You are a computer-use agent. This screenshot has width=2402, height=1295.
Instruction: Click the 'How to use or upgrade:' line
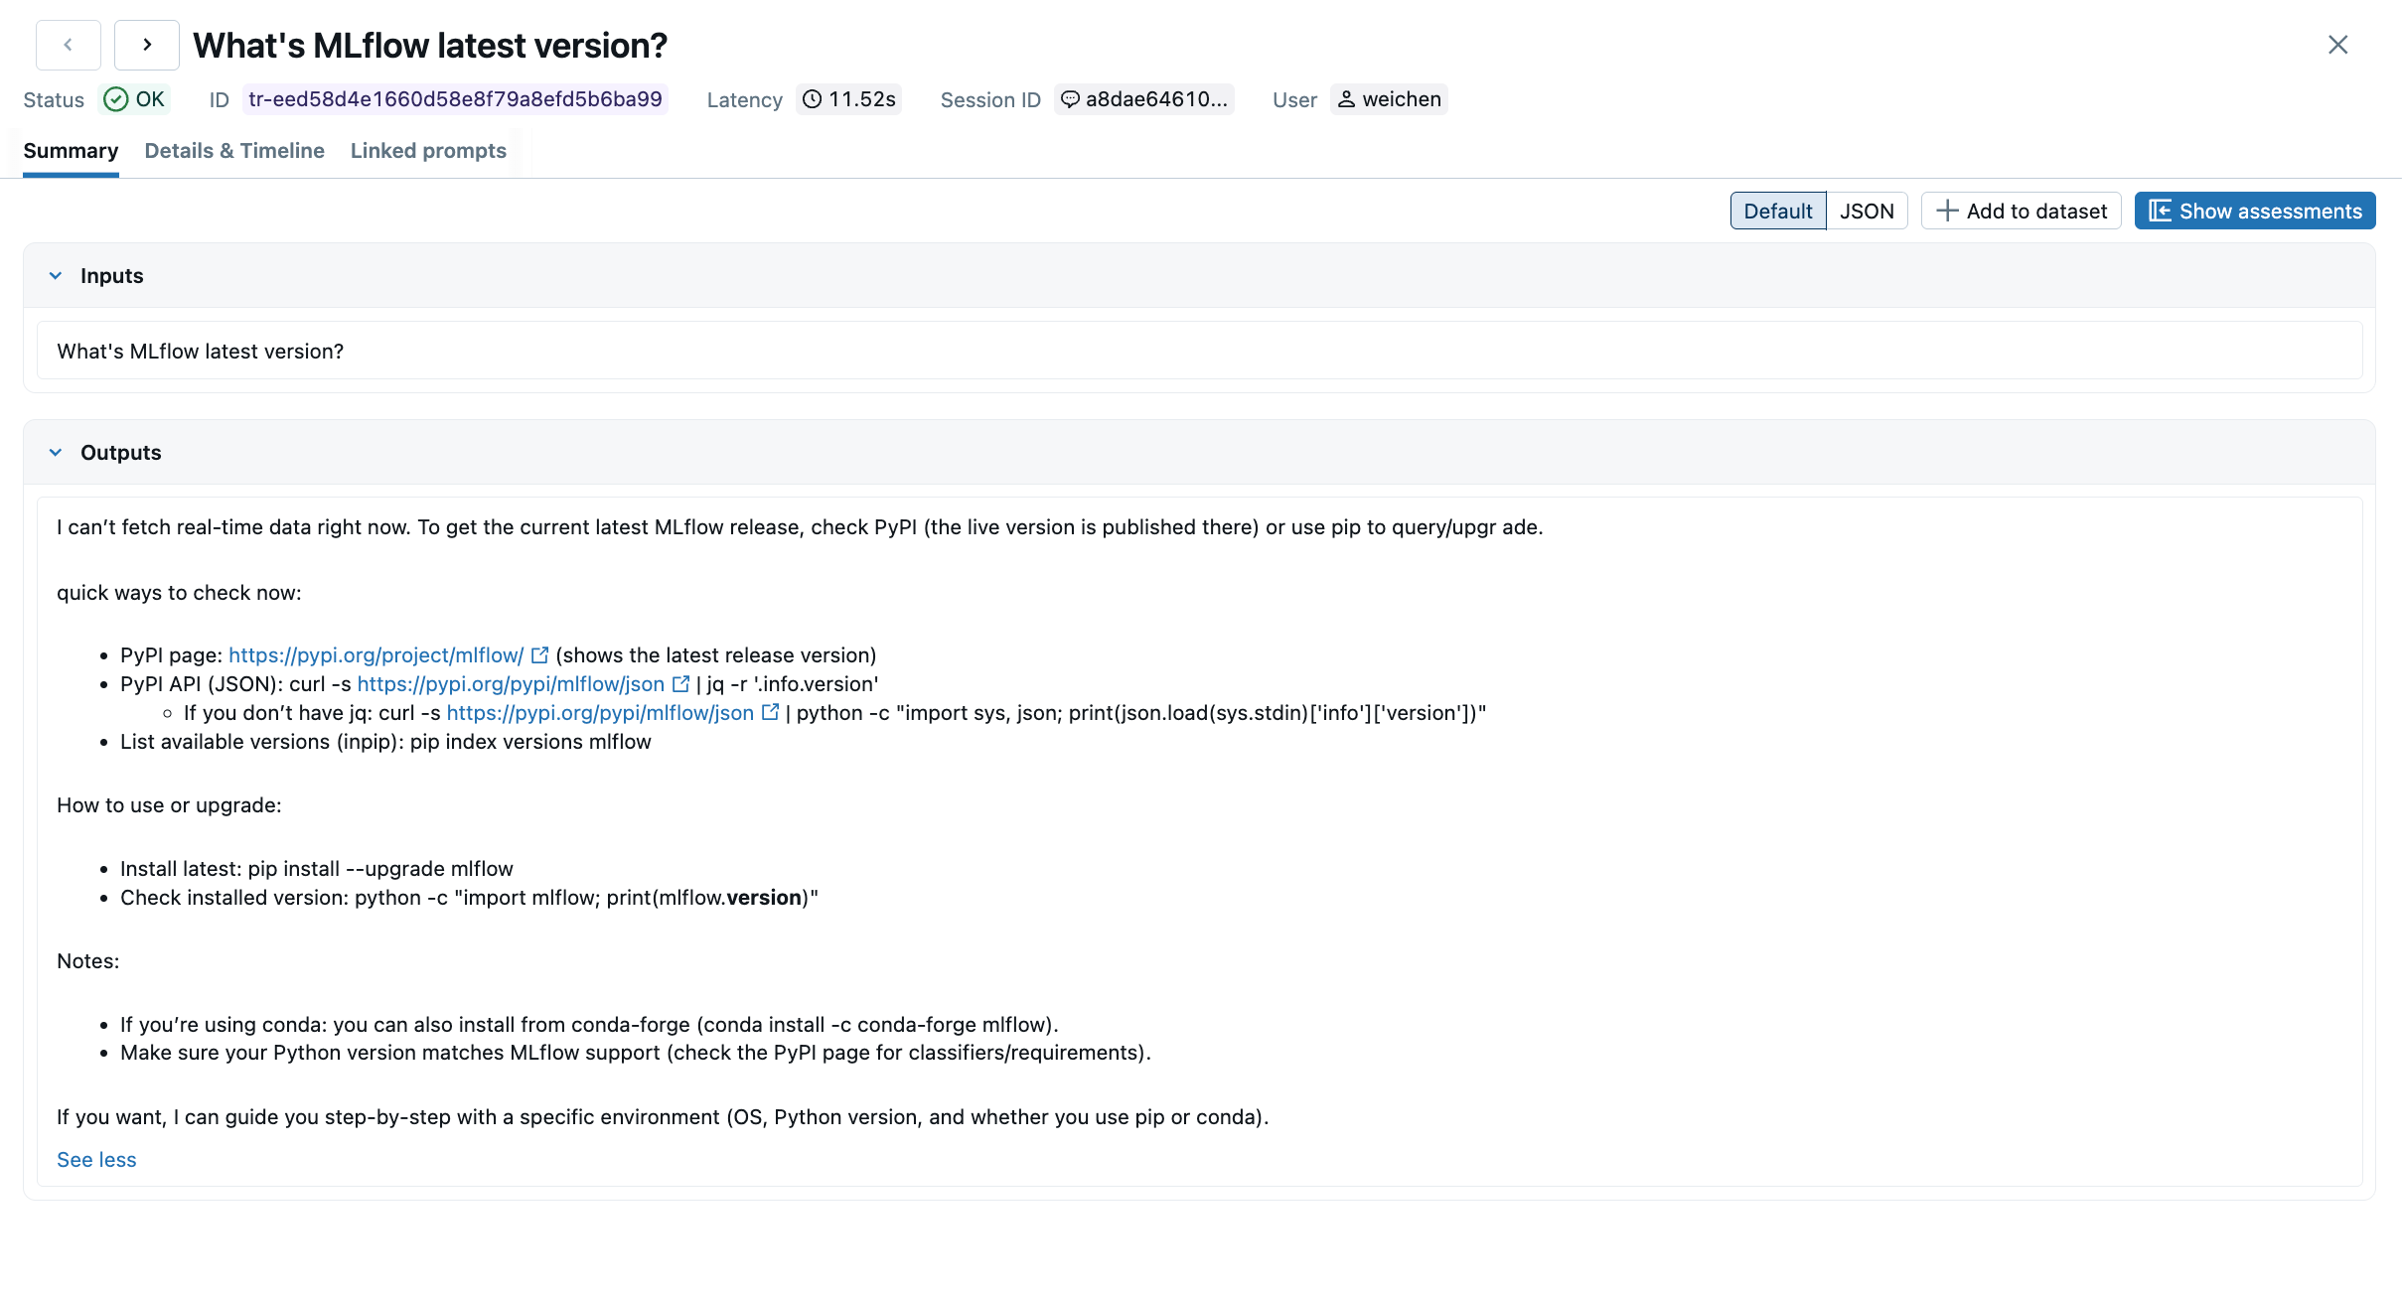pyautogui.click(x=169, y=805)
